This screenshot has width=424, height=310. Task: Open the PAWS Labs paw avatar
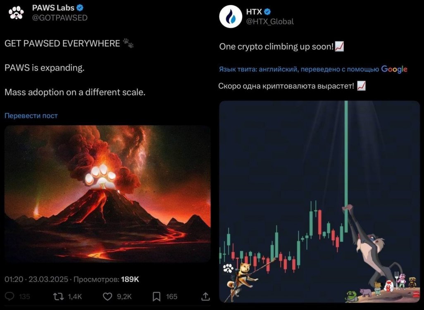pyautogui.click(x=16, y=12)
